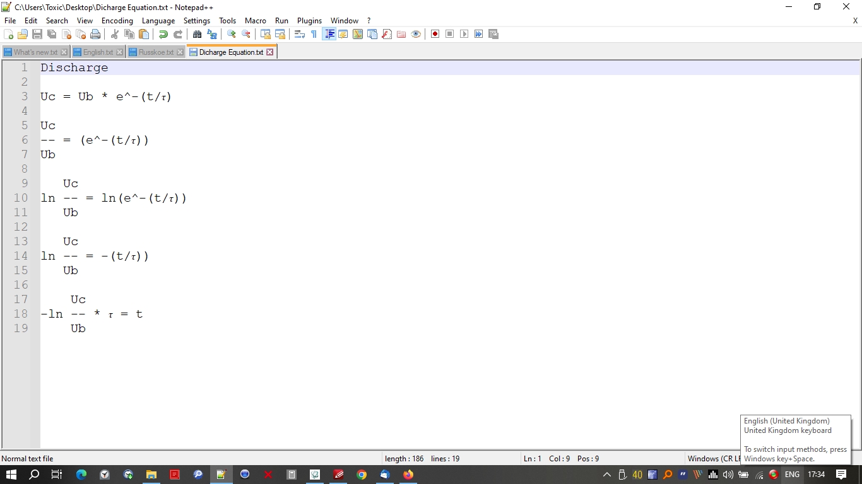This screenshot has height=484, width=862.
Task: Click the green Undo arrow
Action: pos(163,34)
